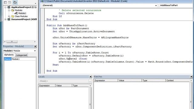The image size is (194, 109).
Task: Click the oFactory.DefaultRow code line
Action: [x=91, y=56]
